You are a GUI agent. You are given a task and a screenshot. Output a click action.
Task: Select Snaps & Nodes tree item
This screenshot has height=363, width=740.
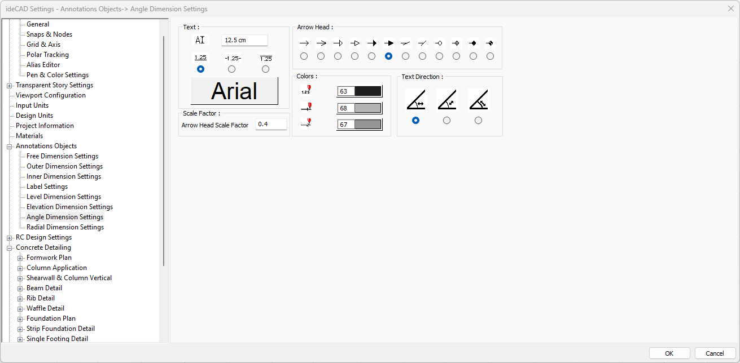[x=49, y=34]
